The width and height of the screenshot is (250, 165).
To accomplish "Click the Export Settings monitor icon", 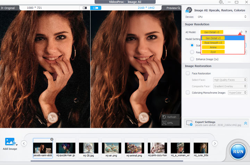I will [x=189, y=123].
